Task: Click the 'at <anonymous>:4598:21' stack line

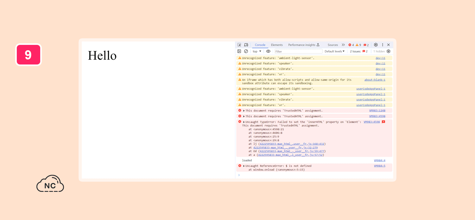Action: (266, 129)
